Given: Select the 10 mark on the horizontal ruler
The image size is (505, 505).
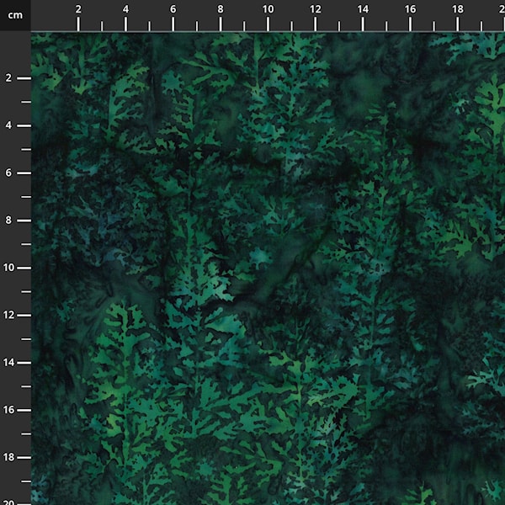Looking at the screenshot, I should coord(267,9).
